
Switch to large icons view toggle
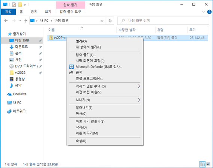coord(208,164)
